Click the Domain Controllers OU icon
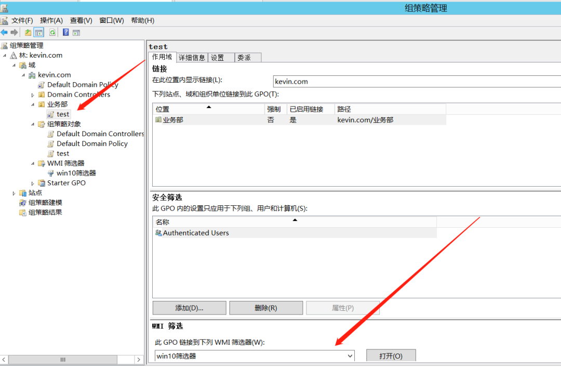Screen dimensions: 561x367 point(42,95)
